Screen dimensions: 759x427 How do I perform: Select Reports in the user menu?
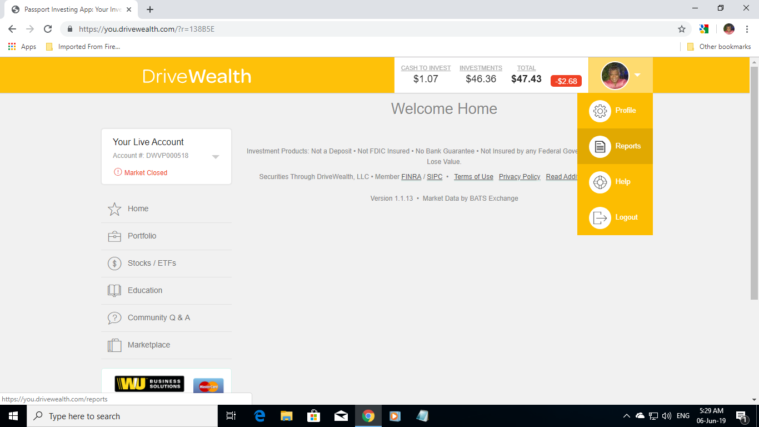615,146
